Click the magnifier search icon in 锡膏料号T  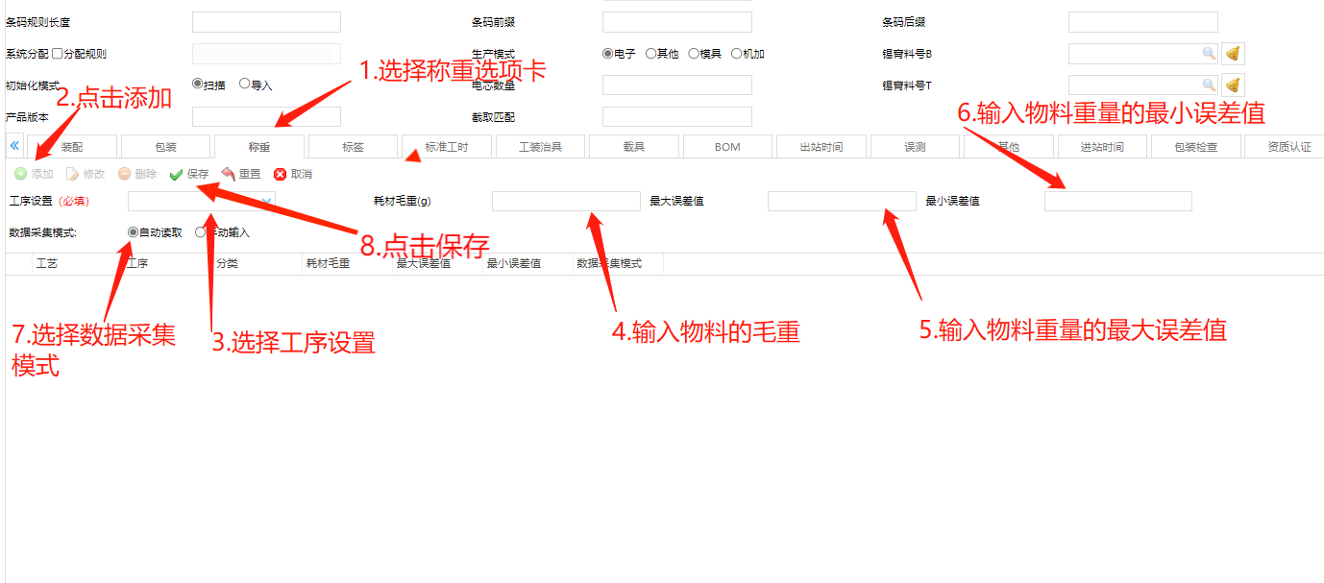point(1208,85)
